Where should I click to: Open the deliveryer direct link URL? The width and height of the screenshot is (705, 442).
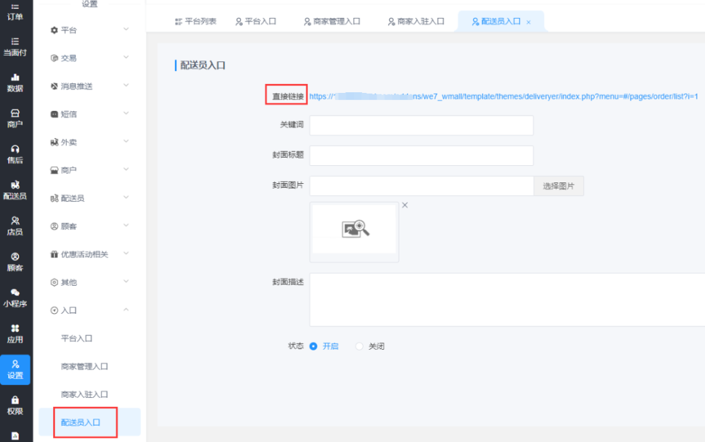[x=503, y=96]
